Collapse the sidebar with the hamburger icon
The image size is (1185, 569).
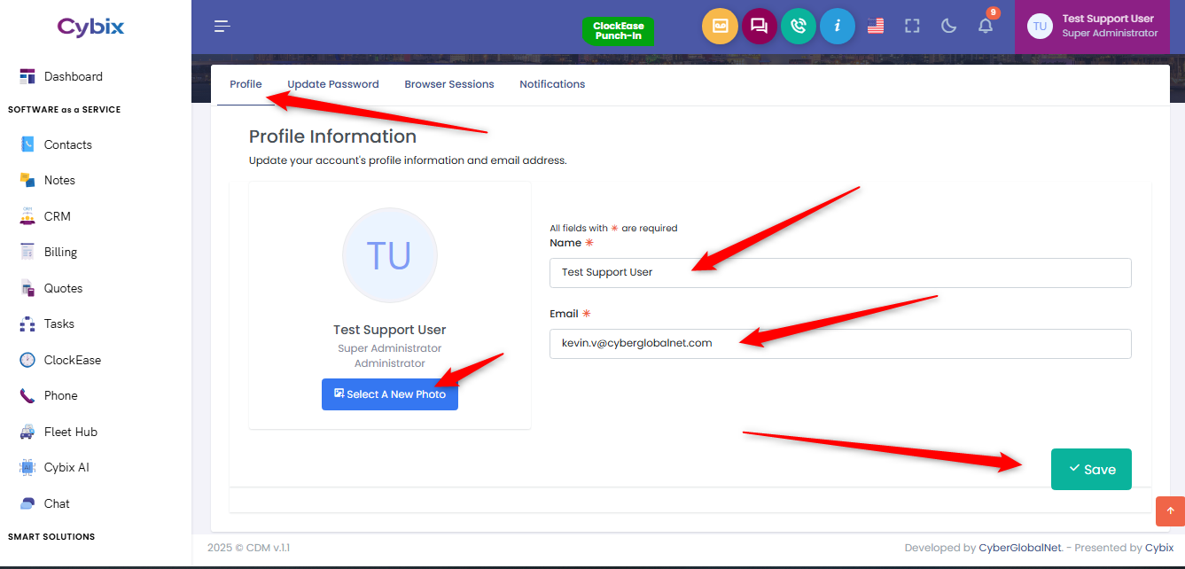click(x=222, y=27)
